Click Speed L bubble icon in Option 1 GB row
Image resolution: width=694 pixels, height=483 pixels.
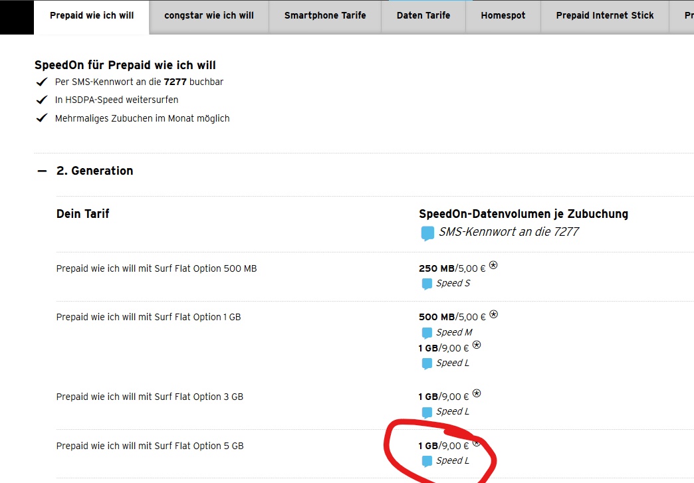coord(427,363)
